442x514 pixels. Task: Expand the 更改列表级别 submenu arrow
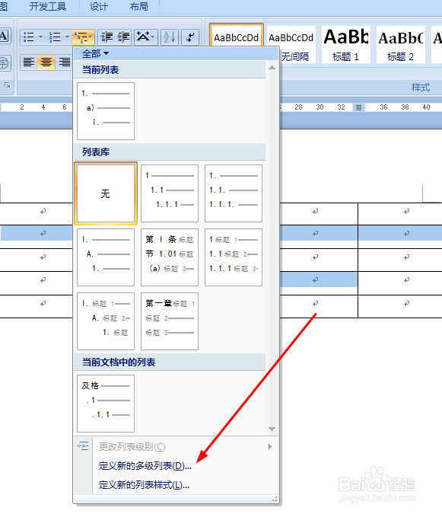click(x=270, y=447)
